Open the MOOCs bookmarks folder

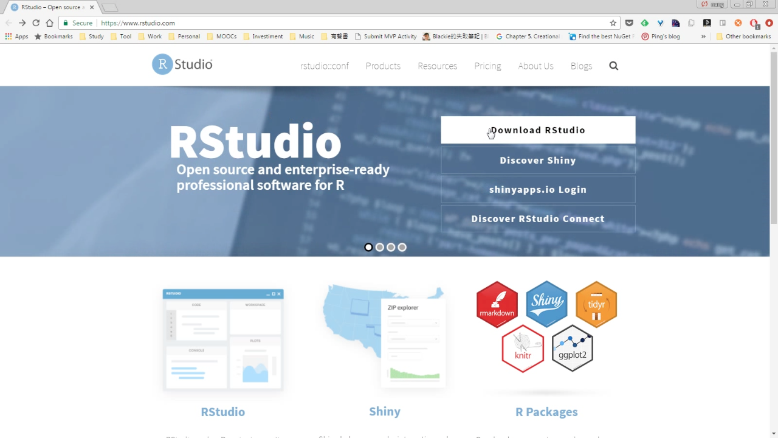pyautogui.click(x=222, y=36)
